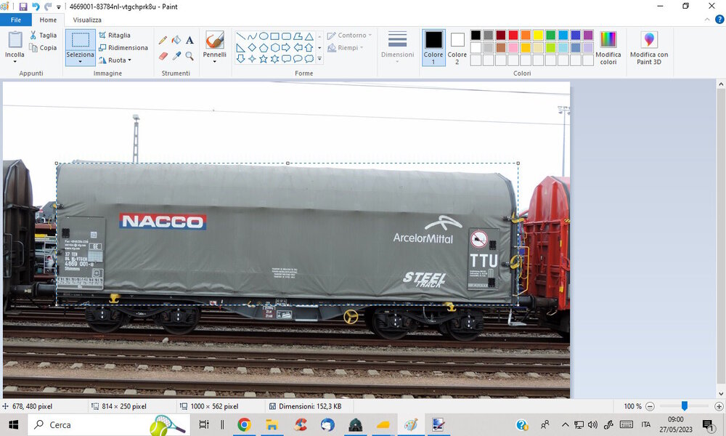The width and height of the screenshot is (726, 436).
Task: Select Colore 1 foreground color
Action: [433, 48]
